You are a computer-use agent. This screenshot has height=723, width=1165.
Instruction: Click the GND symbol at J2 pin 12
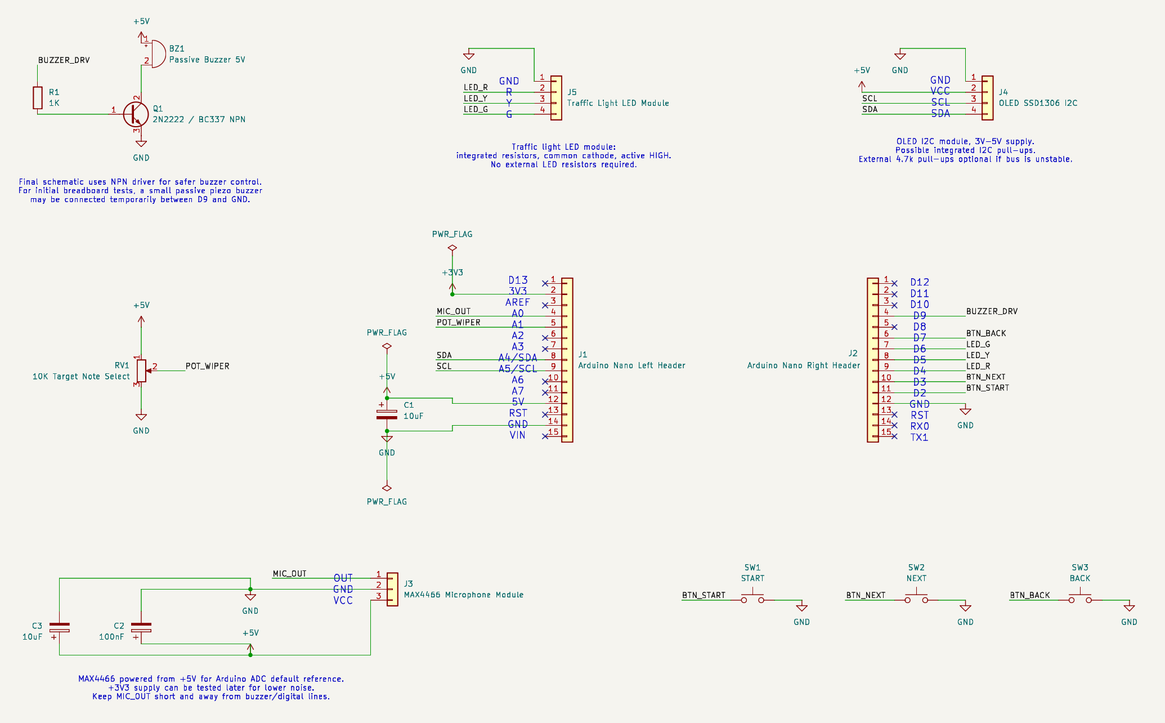(x=965, y=411)
